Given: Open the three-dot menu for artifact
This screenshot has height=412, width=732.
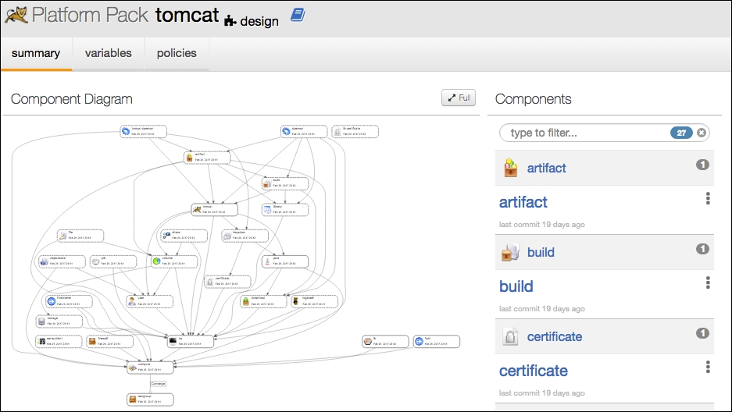Looking at the screenshot, I should point(708,198).
